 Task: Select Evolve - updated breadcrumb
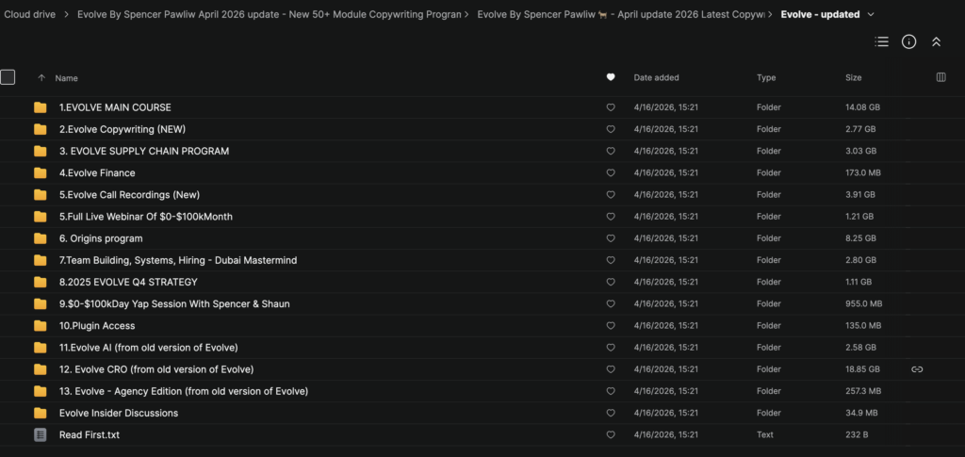coord(821,14)
